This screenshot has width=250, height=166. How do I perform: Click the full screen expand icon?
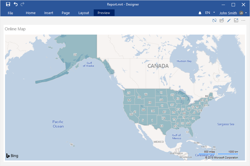click(236, 20)
